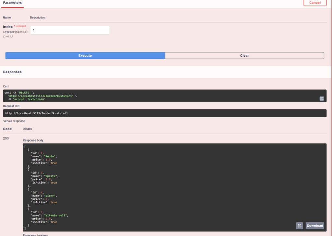Click the Description column header
The image size is (332, 236).
click(x=38, y=17)
